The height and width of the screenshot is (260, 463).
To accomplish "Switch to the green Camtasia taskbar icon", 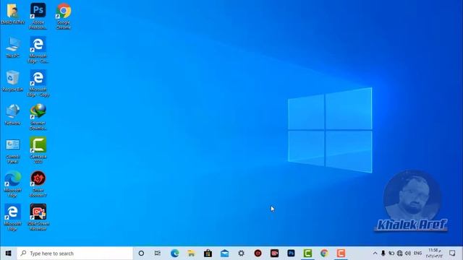I will point(307,253).
